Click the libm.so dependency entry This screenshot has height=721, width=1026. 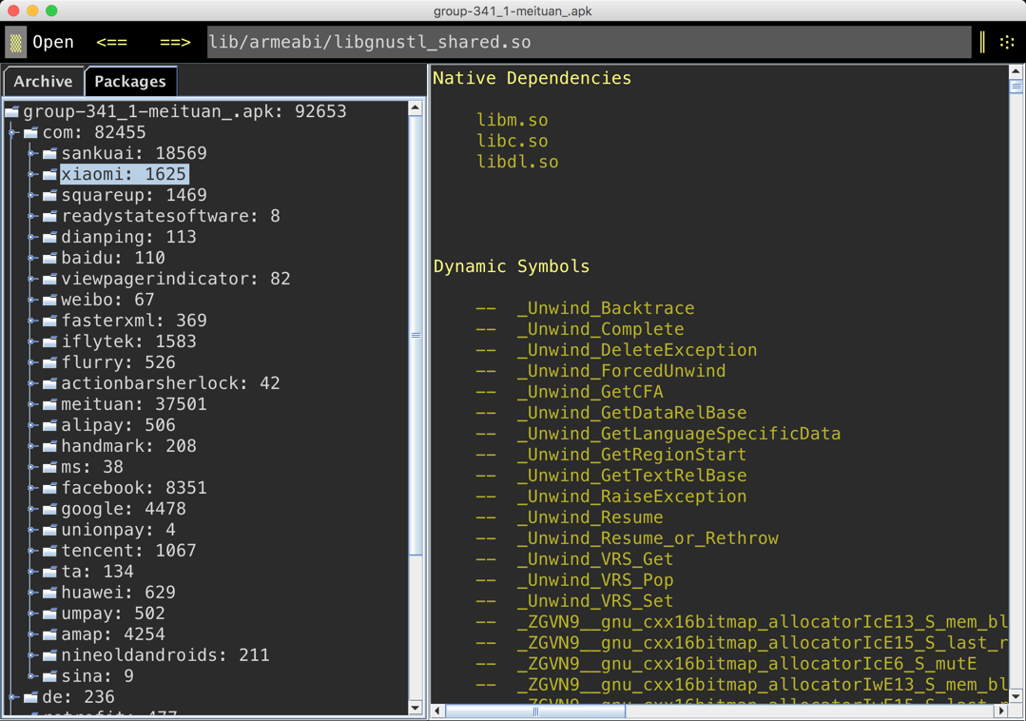pos(513,121)
